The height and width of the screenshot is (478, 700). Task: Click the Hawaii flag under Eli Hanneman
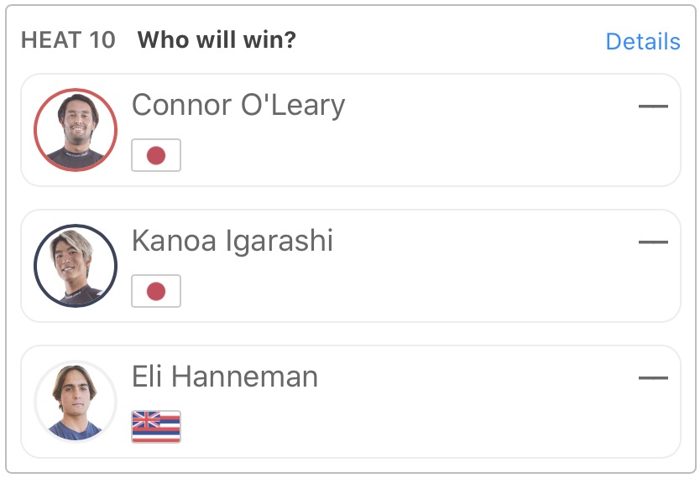[156, 426]
